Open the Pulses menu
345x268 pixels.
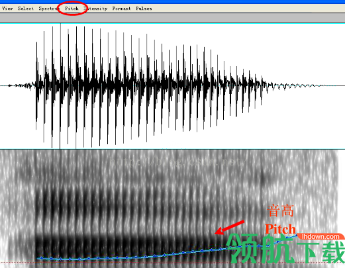144,9
